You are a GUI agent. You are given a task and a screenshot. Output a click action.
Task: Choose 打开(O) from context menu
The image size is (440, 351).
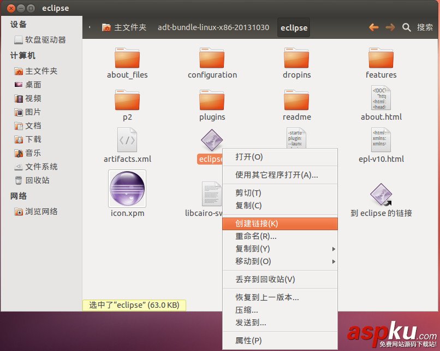tap(280, 157)
